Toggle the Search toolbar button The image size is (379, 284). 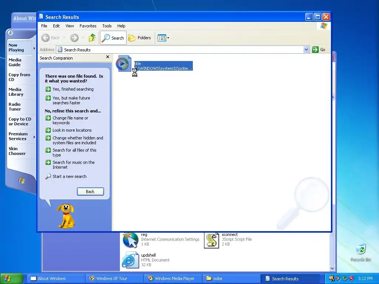[x=113, y=38]
